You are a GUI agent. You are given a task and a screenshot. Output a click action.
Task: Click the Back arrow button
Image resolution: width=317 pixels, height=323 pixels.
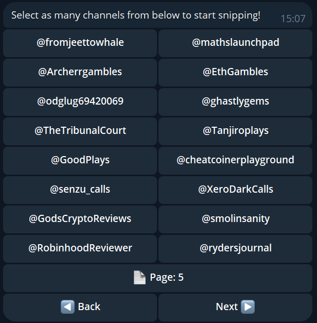click(x=80, y=307)
